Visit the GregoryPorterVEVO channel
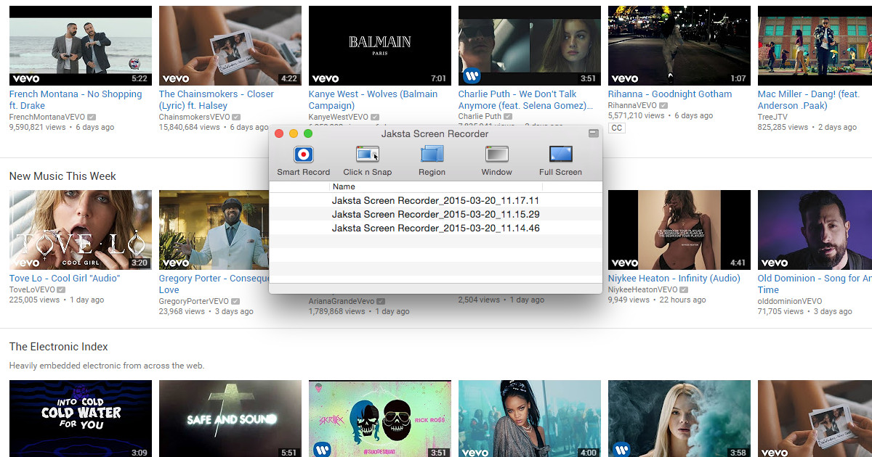 click(x=194, y=301)
